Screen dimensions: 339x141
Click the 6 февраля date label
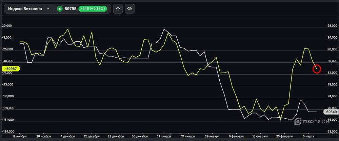click(x=236, y=136)
